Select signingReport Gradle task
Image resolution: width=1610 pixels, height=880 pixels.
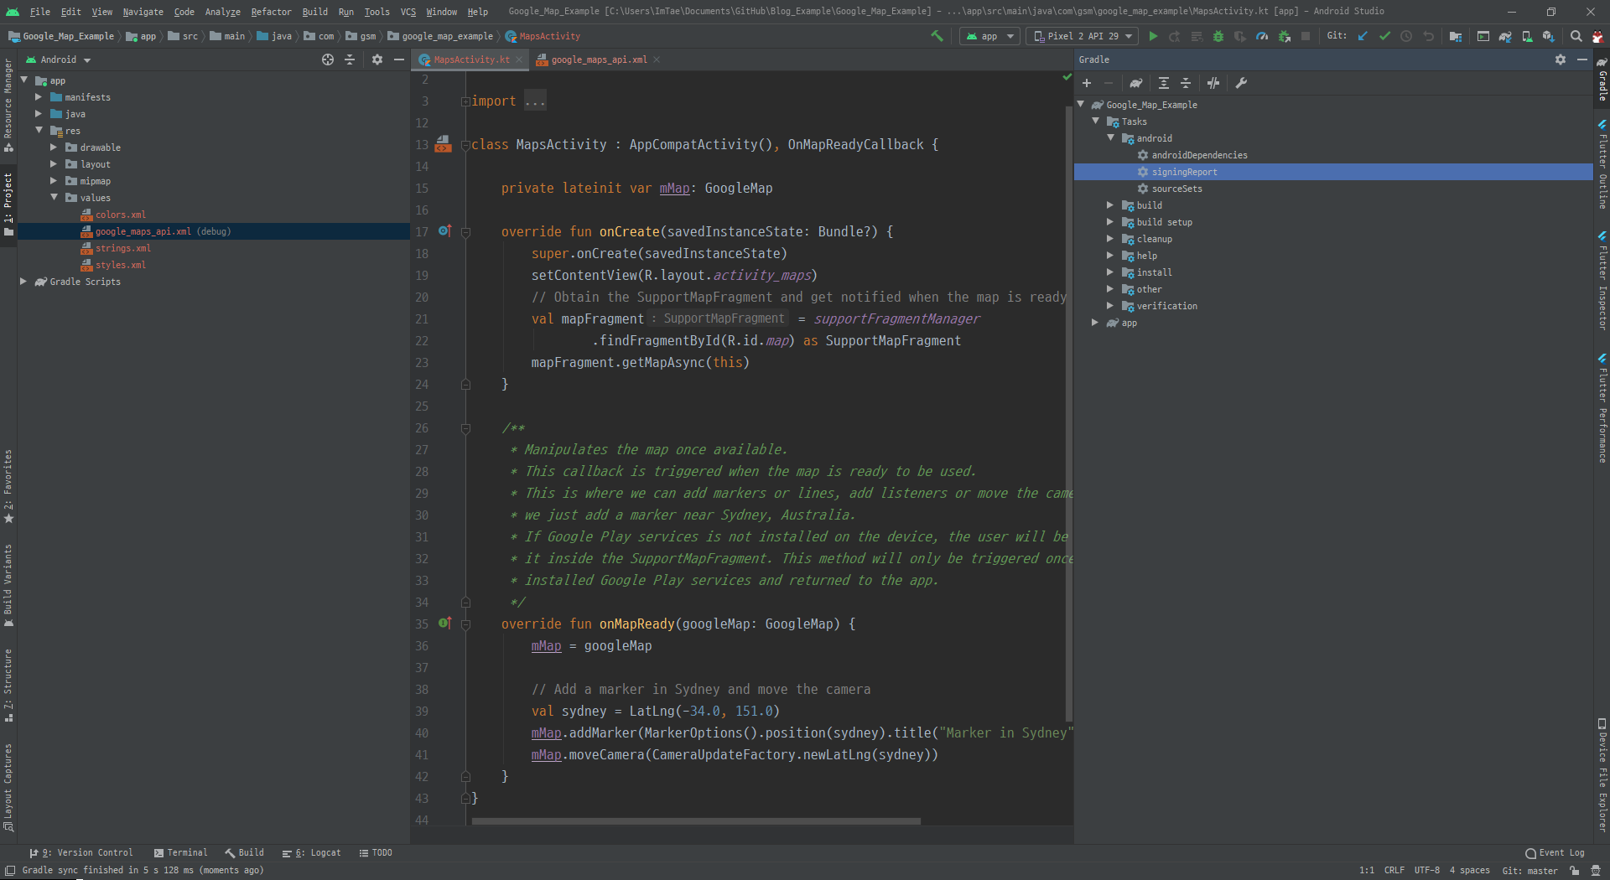click(1333, 172)
